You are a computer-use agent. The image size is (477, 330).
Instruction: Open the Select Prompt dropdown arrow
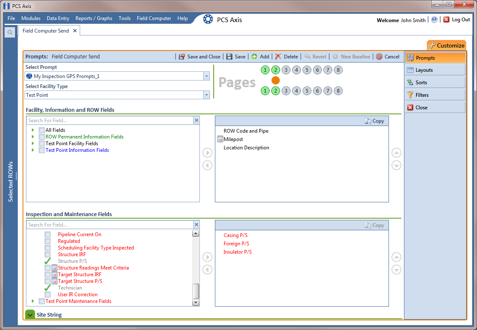tap(207, 76)
